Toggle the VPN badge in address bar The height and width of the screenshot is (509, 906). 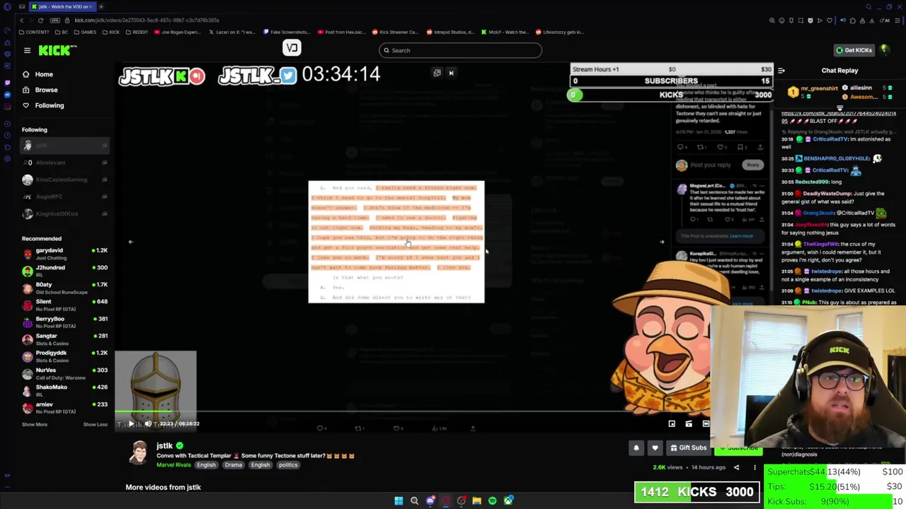coord(56,20)
